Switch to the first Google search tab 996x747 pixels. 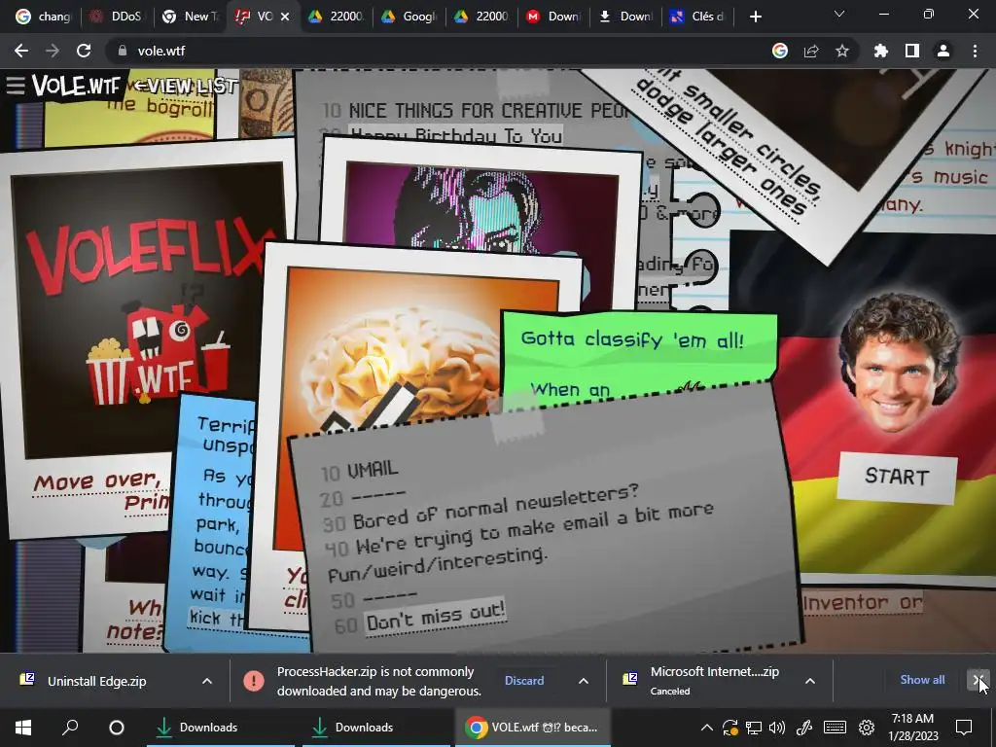point(43,17)
